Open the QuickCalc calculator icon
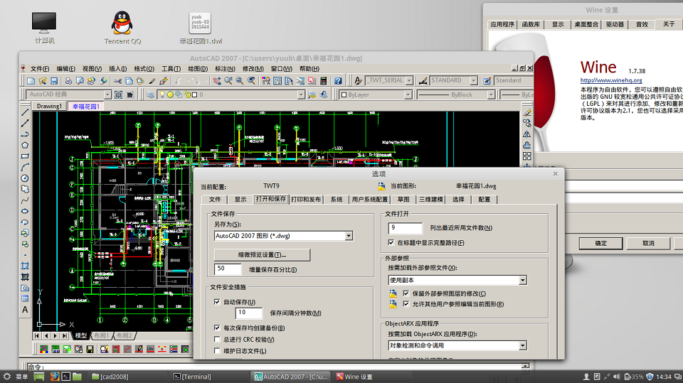The image size is (683, 383). (323, 81)
